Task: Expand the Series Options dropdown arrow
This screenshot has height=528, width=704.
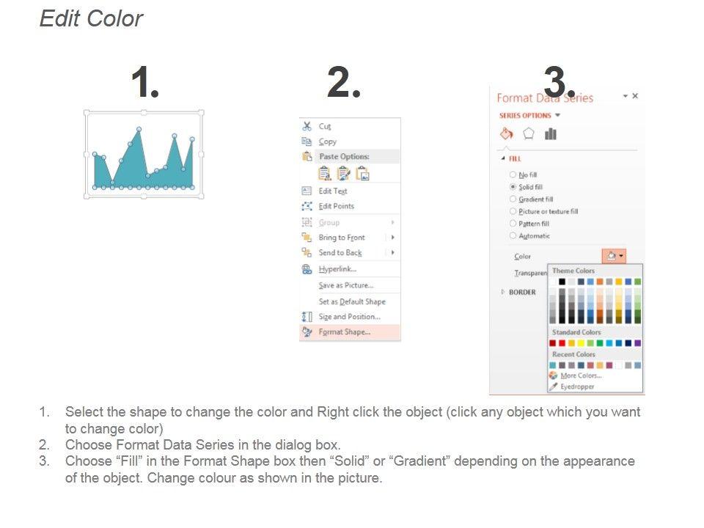Action: click(558, 115)
